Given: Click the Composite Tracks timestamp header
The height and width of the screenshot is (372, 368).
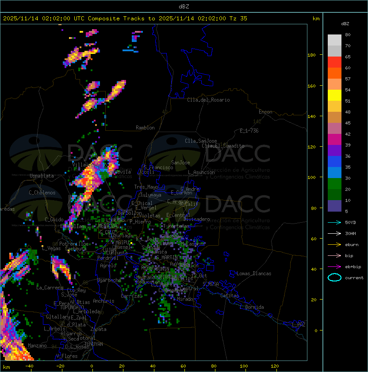Looking at the screenshot, I should (x=125, y=19).
